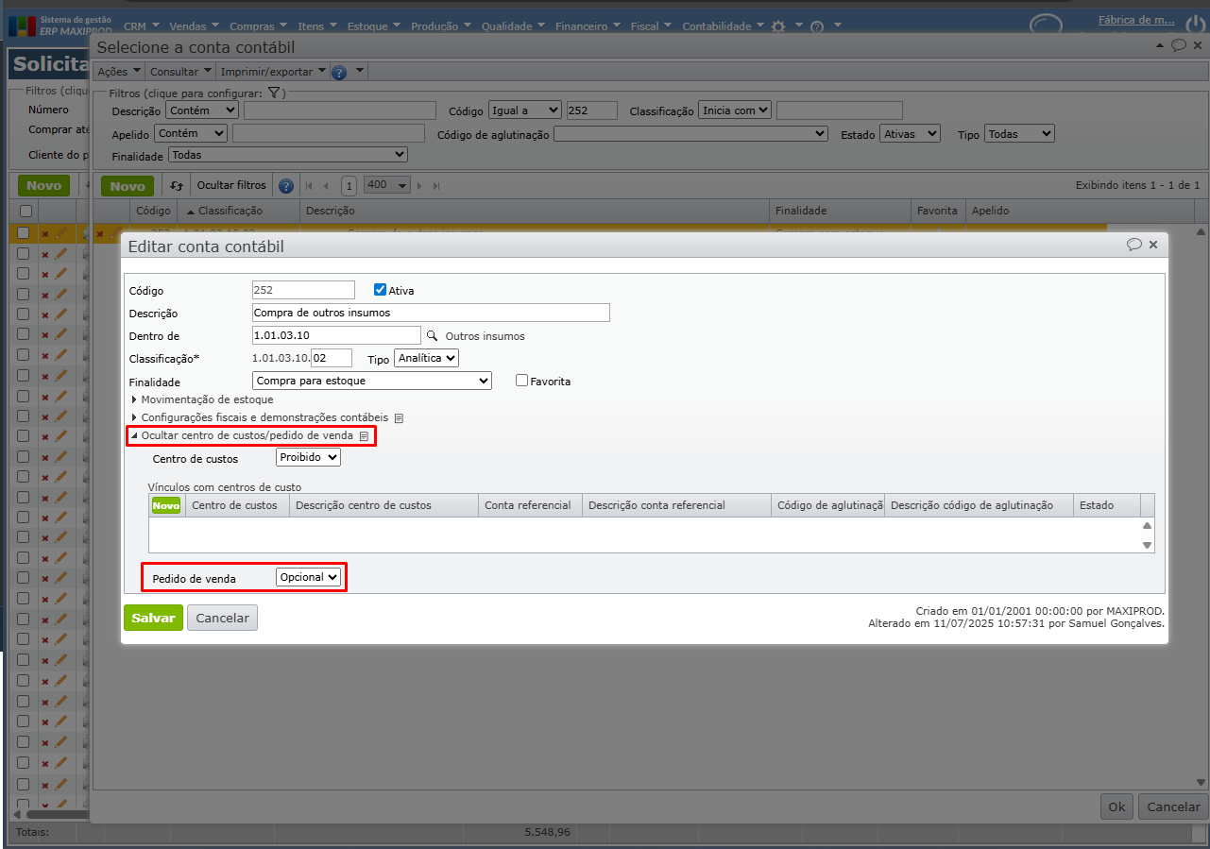Click note icon beside Configurações fiscais e demonstrações contábeis
This screenshot has width=1210, height=849.
click(x=399, y=417)
